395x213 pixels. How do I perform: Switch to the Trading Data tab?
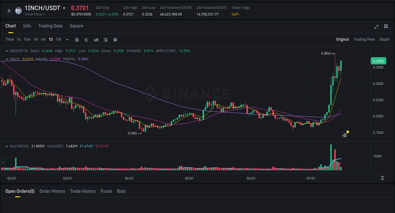[x=50, y=26]
